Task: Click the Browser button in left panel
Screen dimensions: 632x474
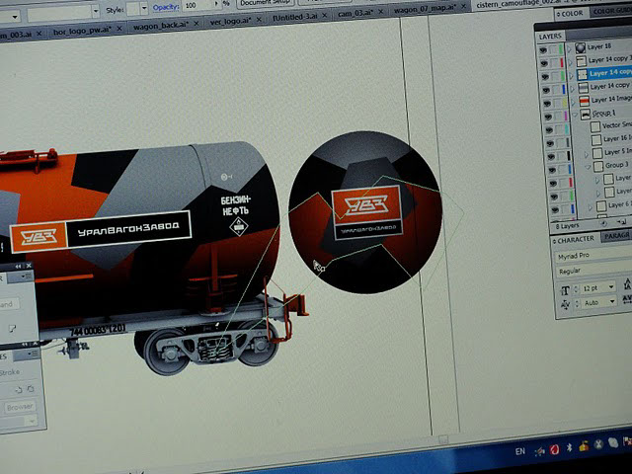Action: click(x=20, y=408)
